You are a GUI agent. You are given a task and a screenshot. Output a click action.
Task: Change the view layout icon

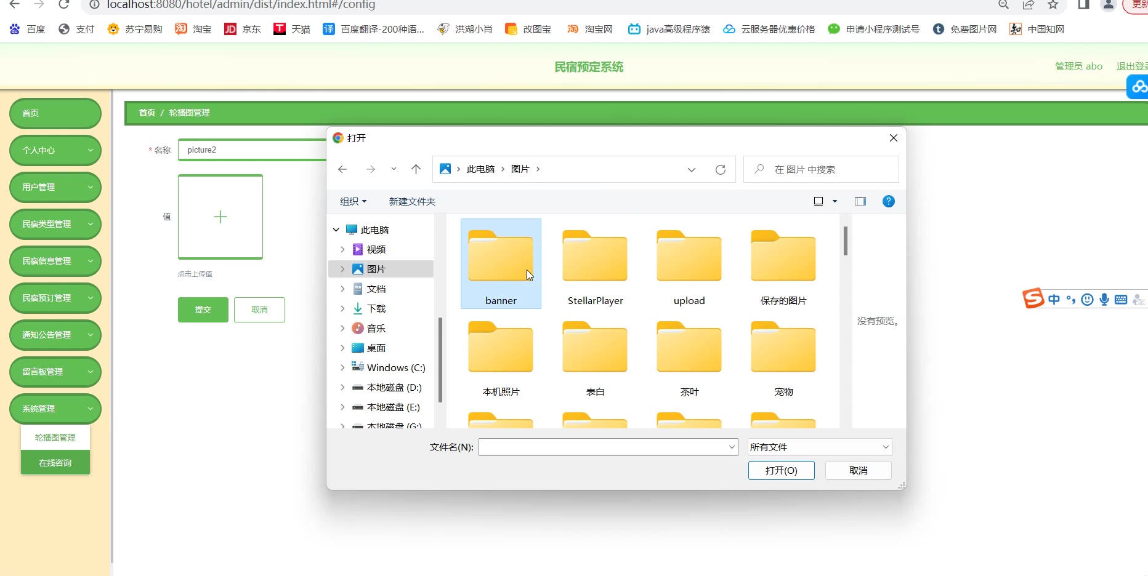pos(819,201)
